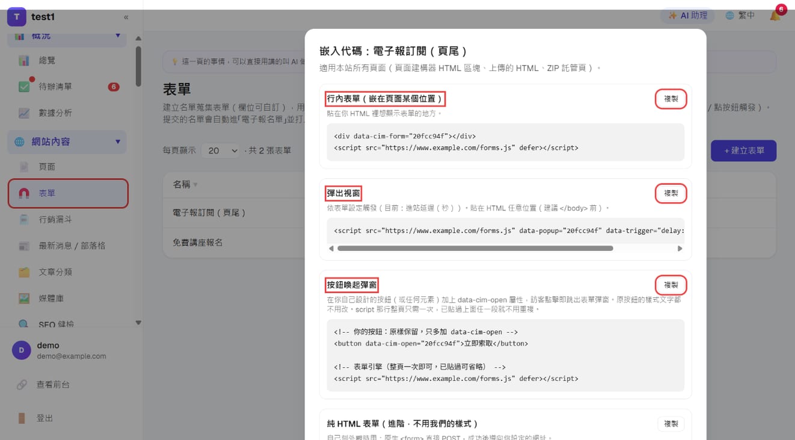Screen dimensions: 795x440
Task: Click the demo@example.com email text
Action: point(72,356)
